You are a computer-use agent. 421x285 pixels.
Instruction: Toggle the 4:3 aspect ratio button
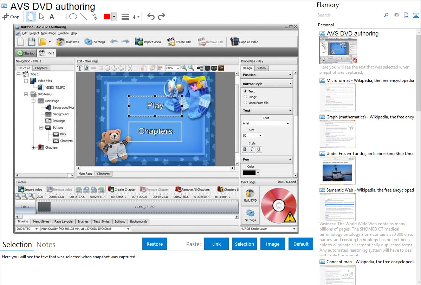click(x=207, y=68)
